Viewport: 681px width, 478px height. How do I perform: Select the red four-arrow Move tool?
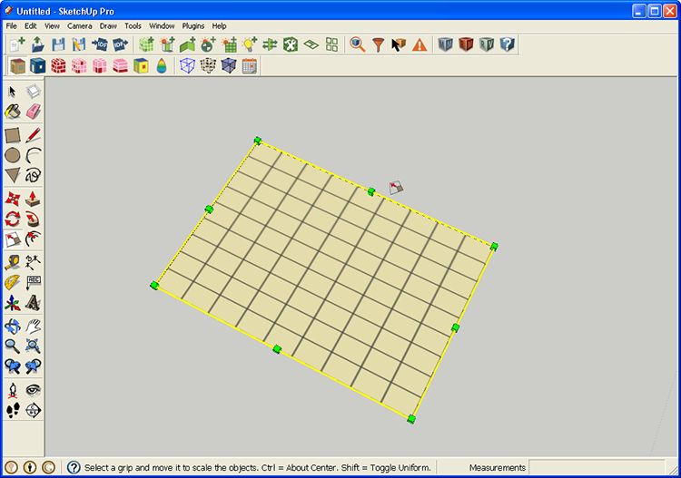pos(13,200)
